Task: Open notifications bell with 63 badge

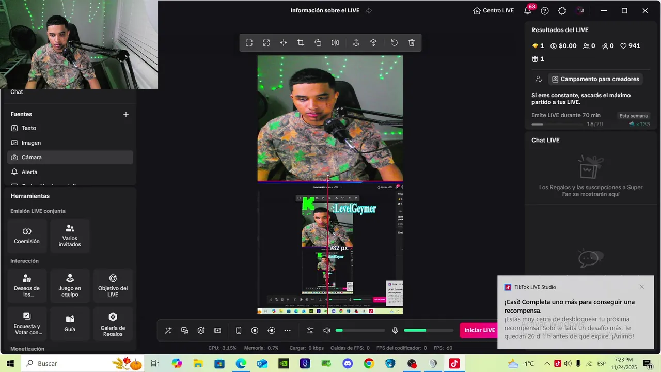Action: click(x=528, y=10)
